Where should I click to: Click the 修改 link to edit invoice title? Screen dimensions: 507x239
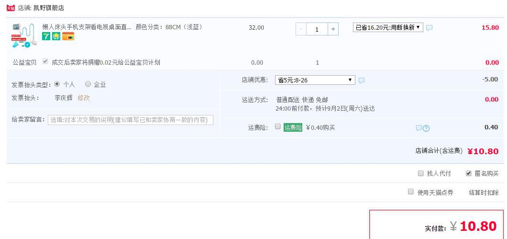click(x=84, y=98)
